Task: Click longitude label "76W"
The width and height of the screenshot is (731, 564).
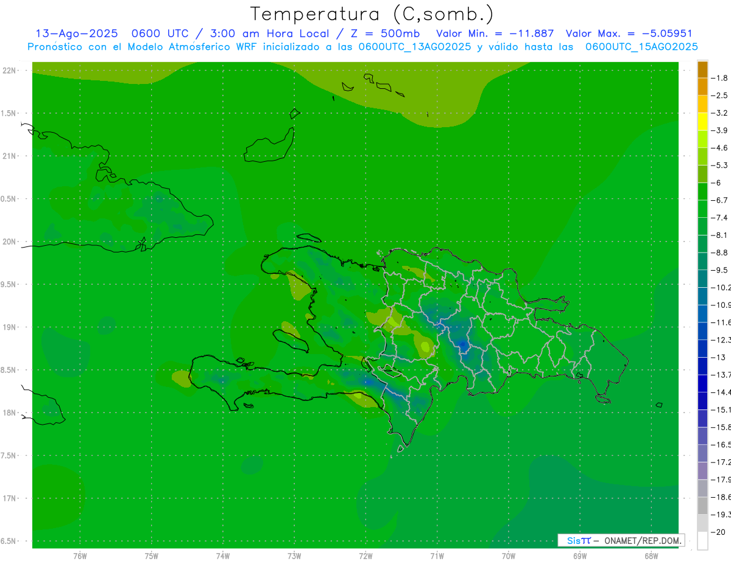Action: tap(80, 556)
